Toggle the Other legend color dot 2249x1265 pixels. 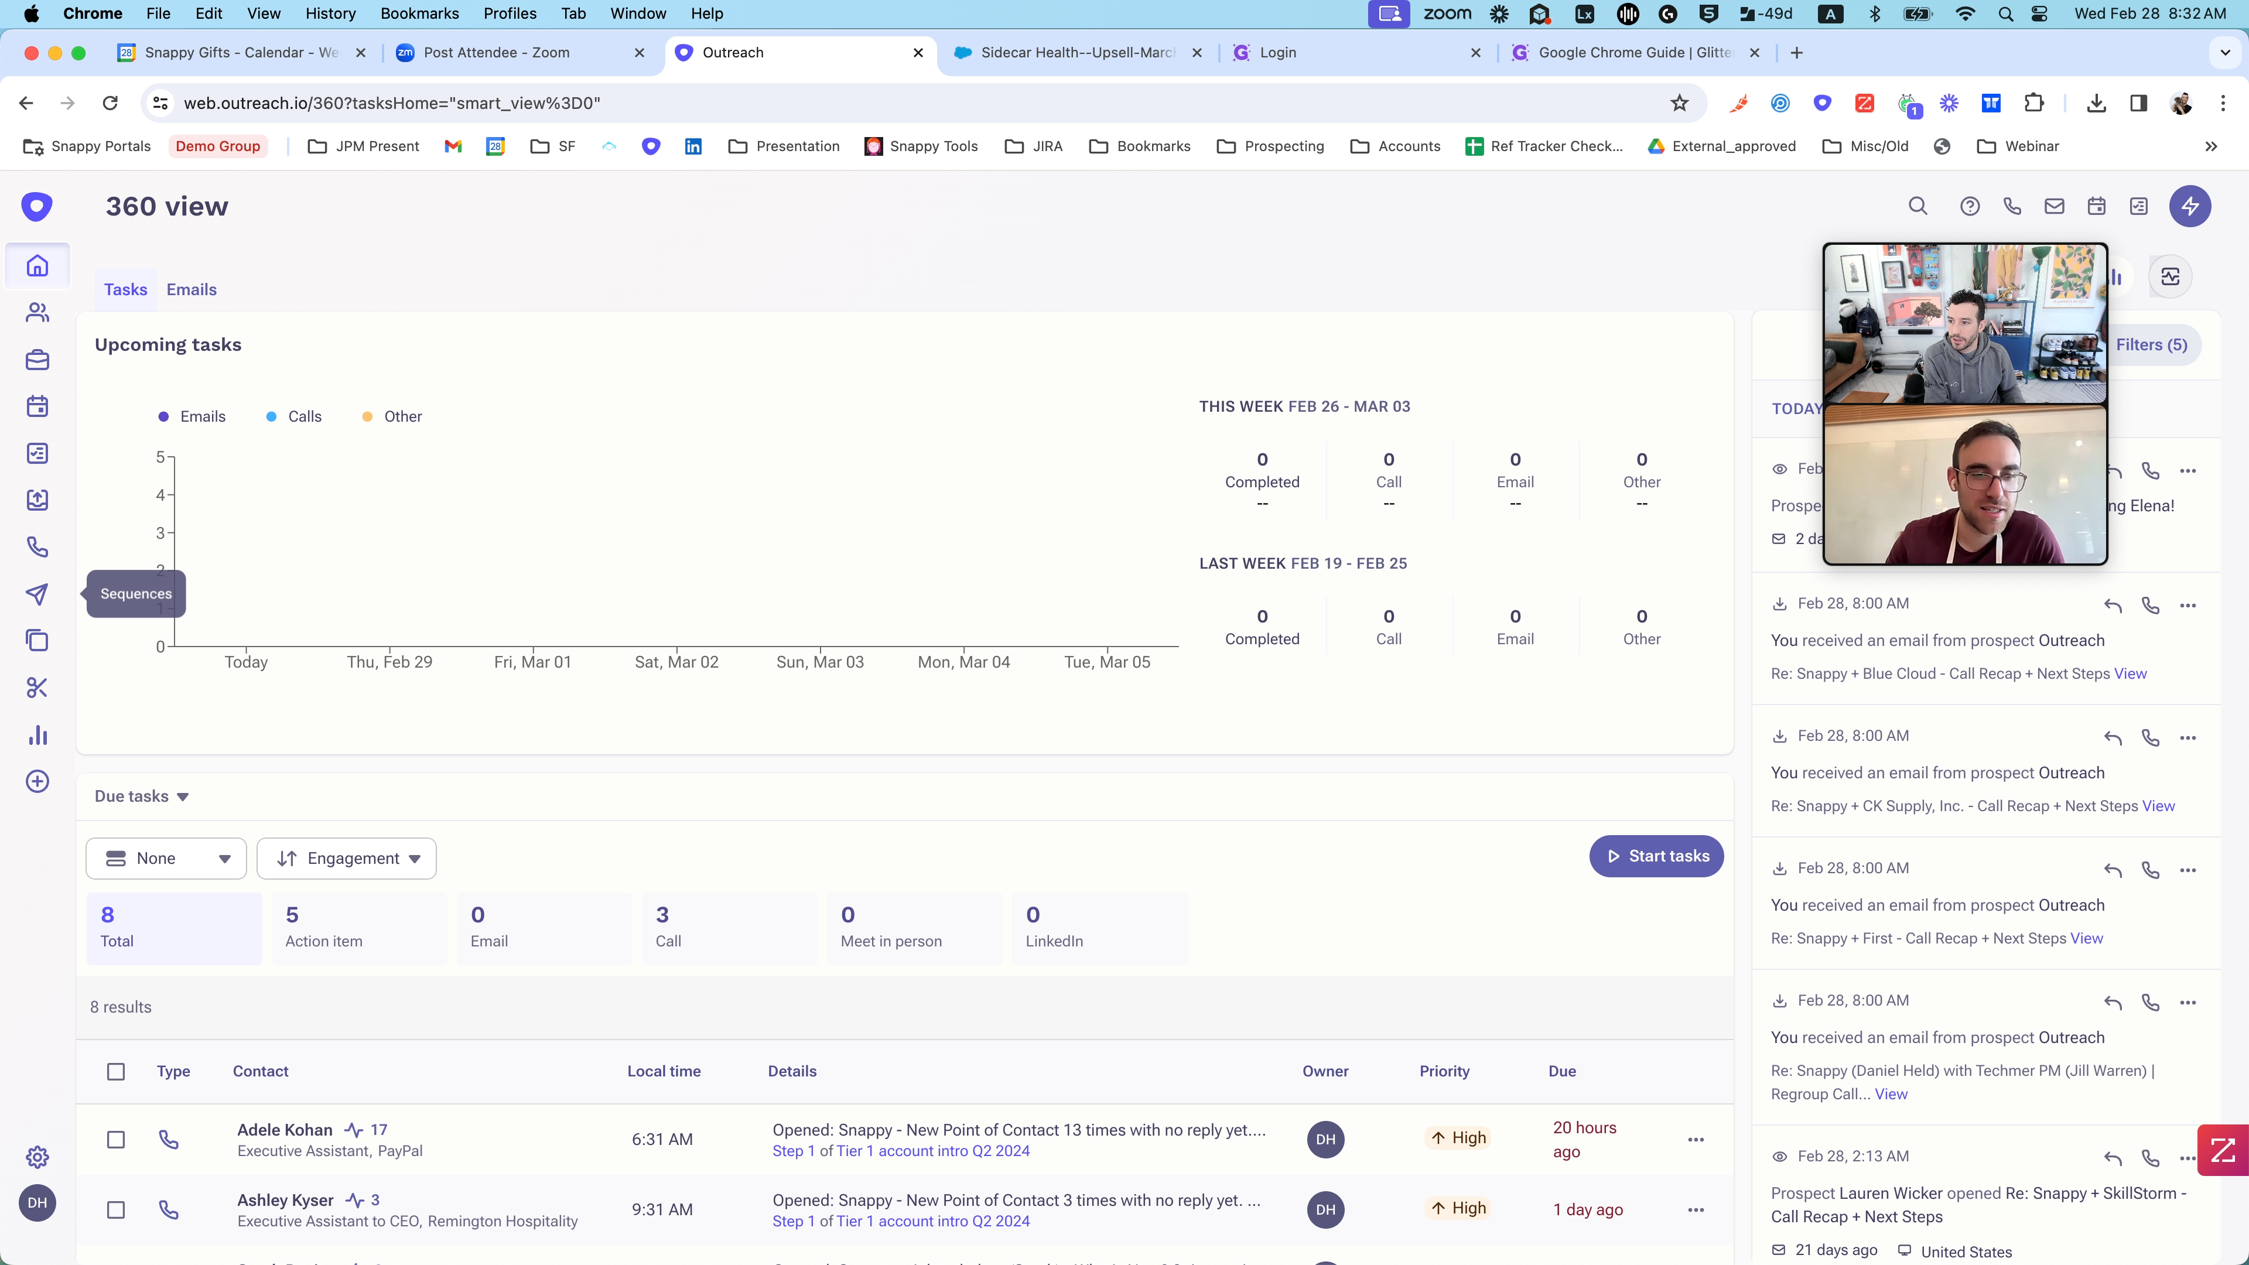[x=368, y=416]
